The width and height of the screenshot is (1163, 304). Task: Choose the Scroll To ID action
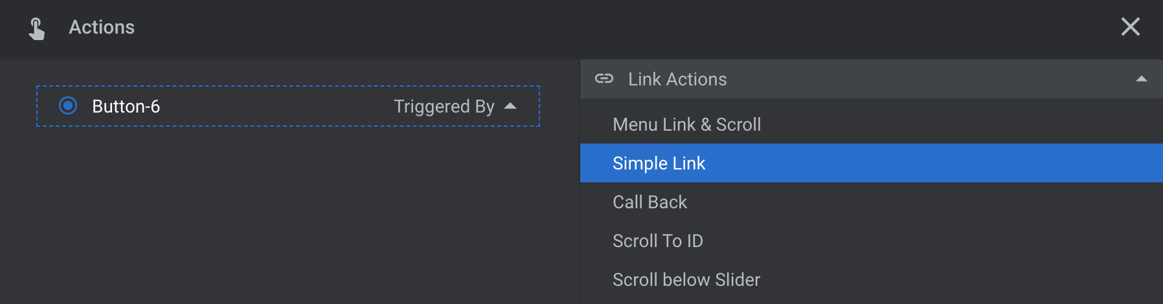[871, 241]
